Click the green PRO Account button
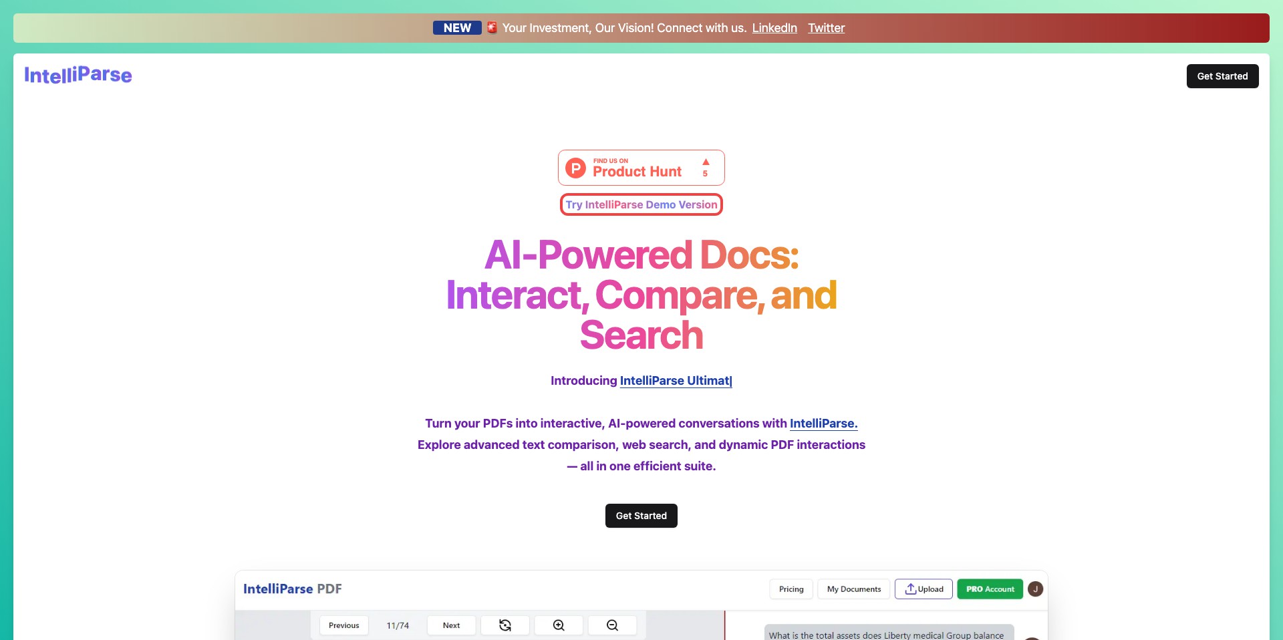1283x640 pixels. click(x=990, y=589)
